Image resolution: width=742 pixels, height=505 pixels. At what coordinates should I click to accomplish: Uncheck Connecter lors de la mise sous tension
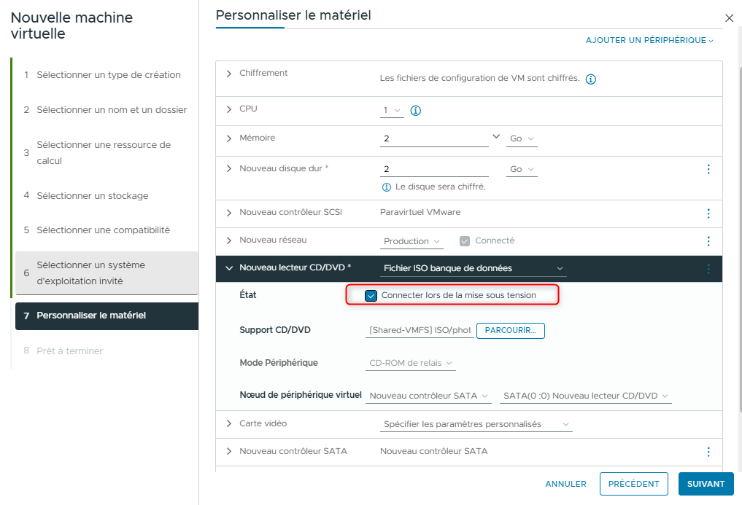pos(371,295)
